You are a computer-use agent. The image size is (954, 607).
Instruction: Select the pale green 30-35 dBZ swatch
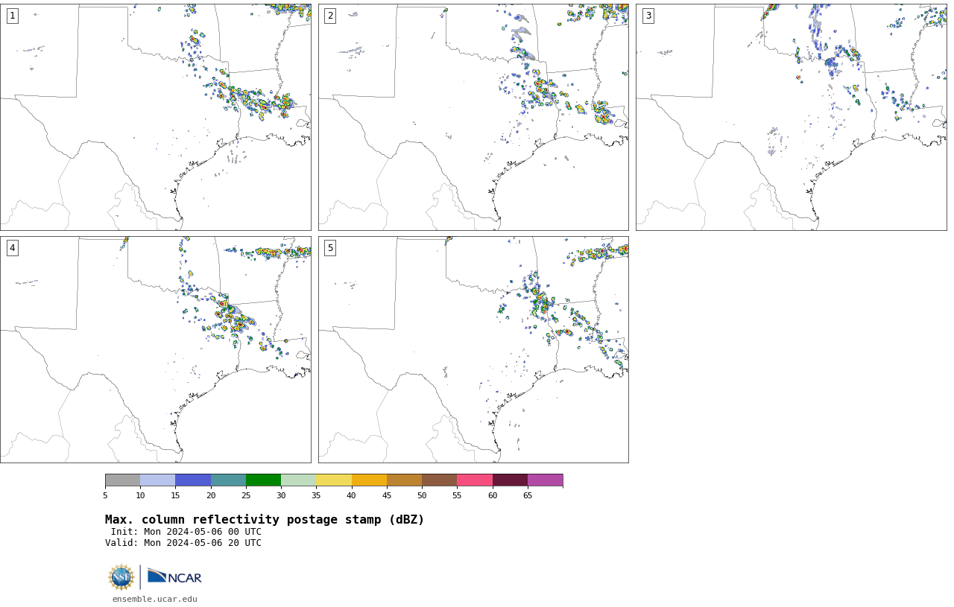(x=299, y=480)
